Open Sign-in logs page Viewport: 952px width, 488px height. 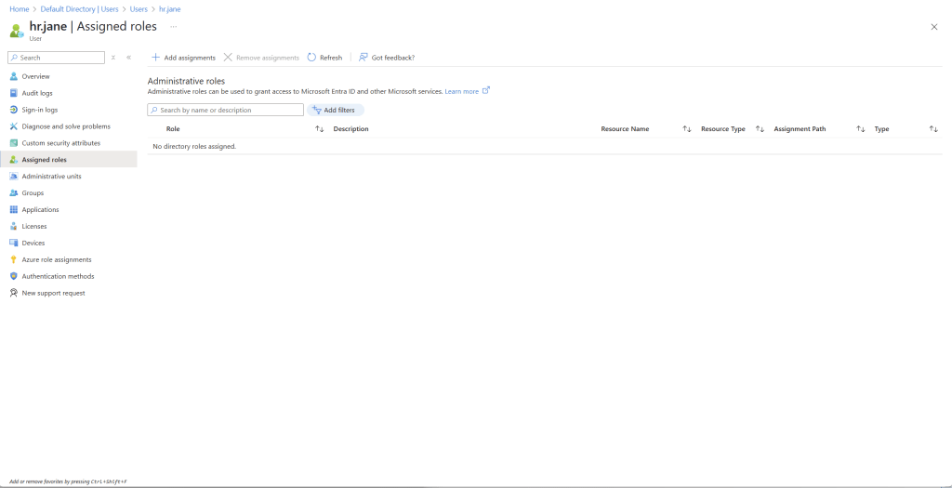click(x=39, y=110)
